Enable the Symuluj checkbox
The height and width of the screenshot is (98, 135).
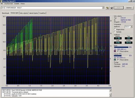115,32
